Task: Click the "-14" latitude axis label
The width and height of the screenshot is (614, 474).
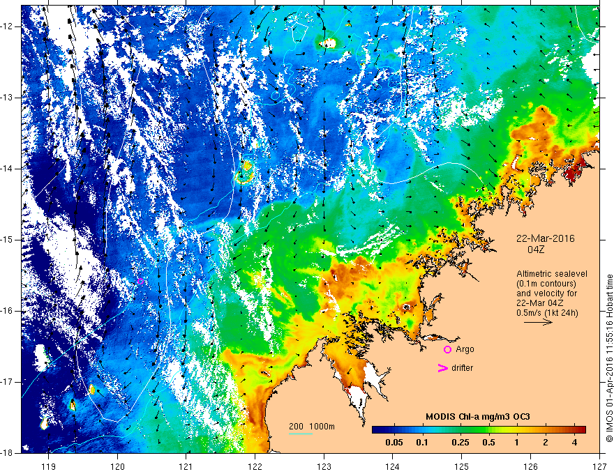Action: tap(8, 169)
